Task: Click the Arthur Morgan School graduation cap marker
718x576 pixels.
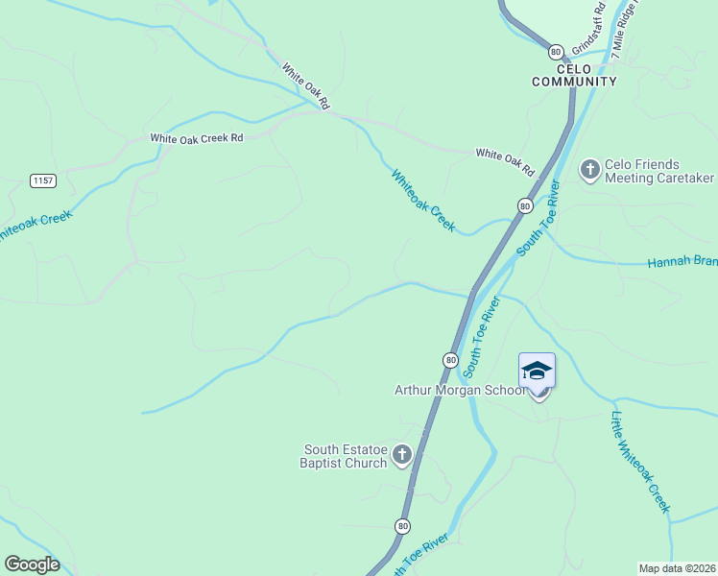Action: 537,371
